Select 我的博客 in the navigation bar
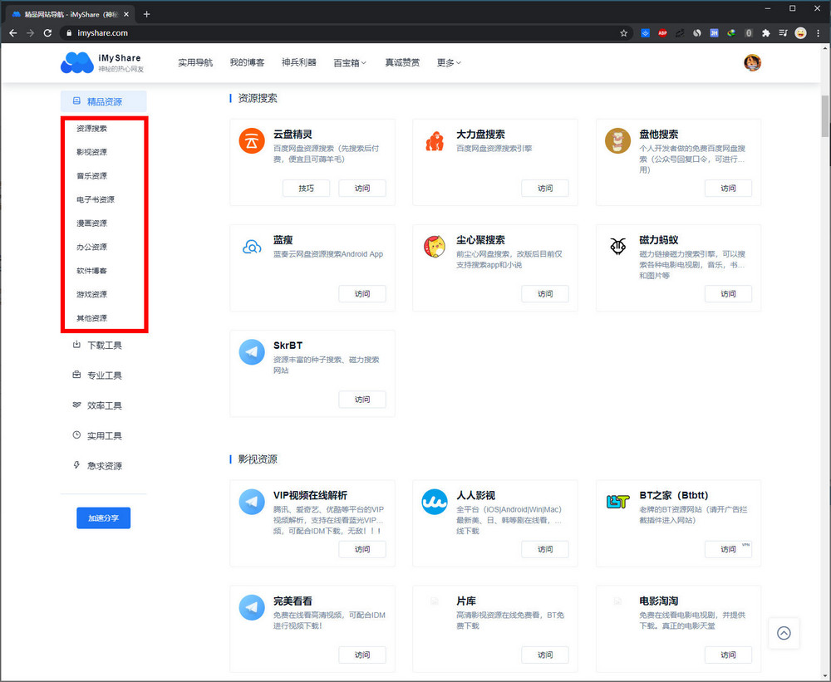The height and width of the screenshot is (682, 831). tap(247, 62)
